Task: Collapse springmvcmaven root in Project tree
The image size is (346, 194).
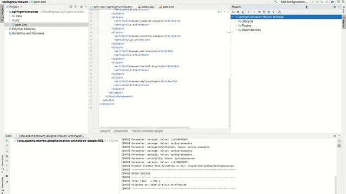Action: tap(6, 12)
